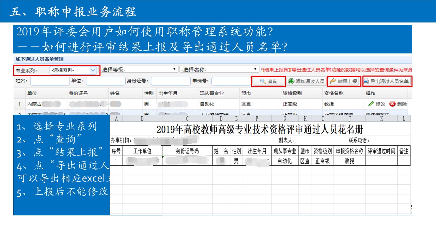Click the 教授 cell in the Excel sheet
Screen dimensions: 436x245
(349, 161)
